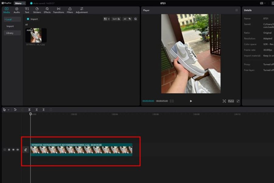This screenshot has height=183, width=274.
Task: Open the Audio tab
Action: [x=17, y=10]
